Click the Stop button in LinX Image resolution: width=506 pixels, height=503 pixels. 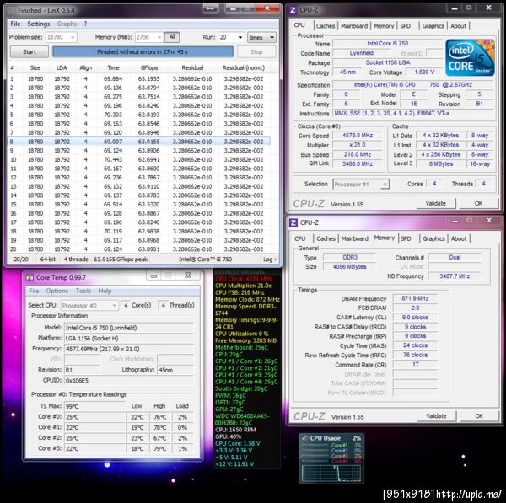256,52
